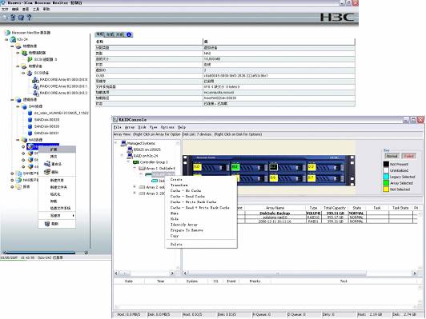
Task: Open Array menu in RAIDConsole
Action: pyautogui.click(x=130, y=127)
